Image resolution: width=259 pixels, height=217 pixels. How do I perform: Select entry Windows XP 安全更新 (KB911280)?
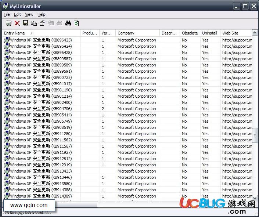point(41,134)
